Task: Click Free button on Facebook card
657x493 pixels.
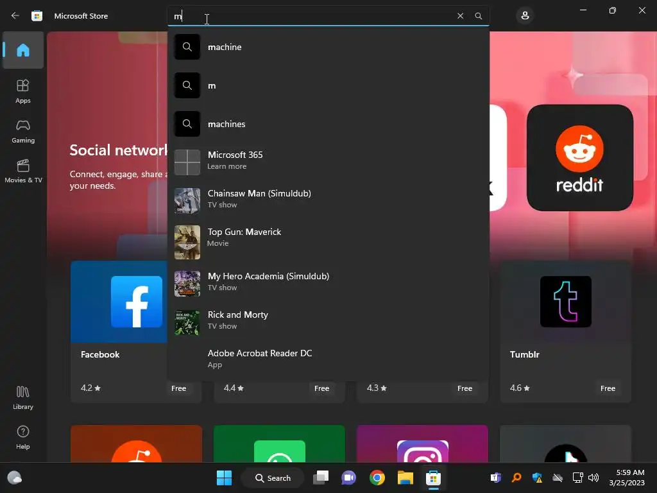Action: point(178,388)
